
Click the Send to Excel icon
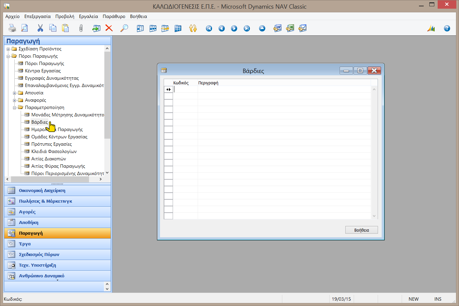pyautogui.click(x=290, y=28)
